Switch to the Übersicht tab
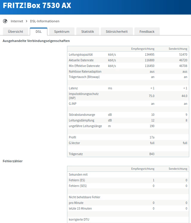This screenshot has height=223, width=191. click(x=15, y=32)
